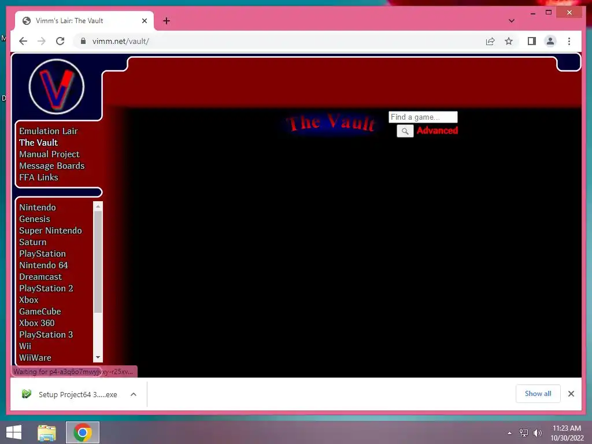Open the Message Boards link
The image size is (592, 444).
coord(51,166)
